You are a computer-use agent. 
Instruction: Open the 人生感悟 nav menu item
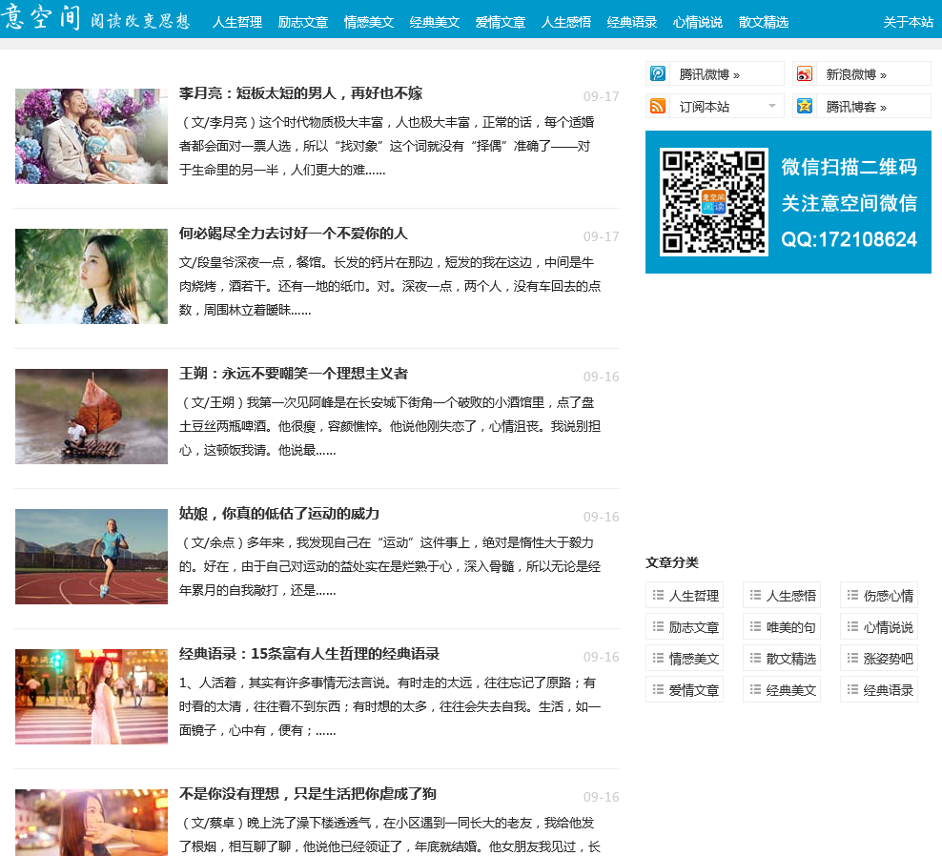point(566,22)
